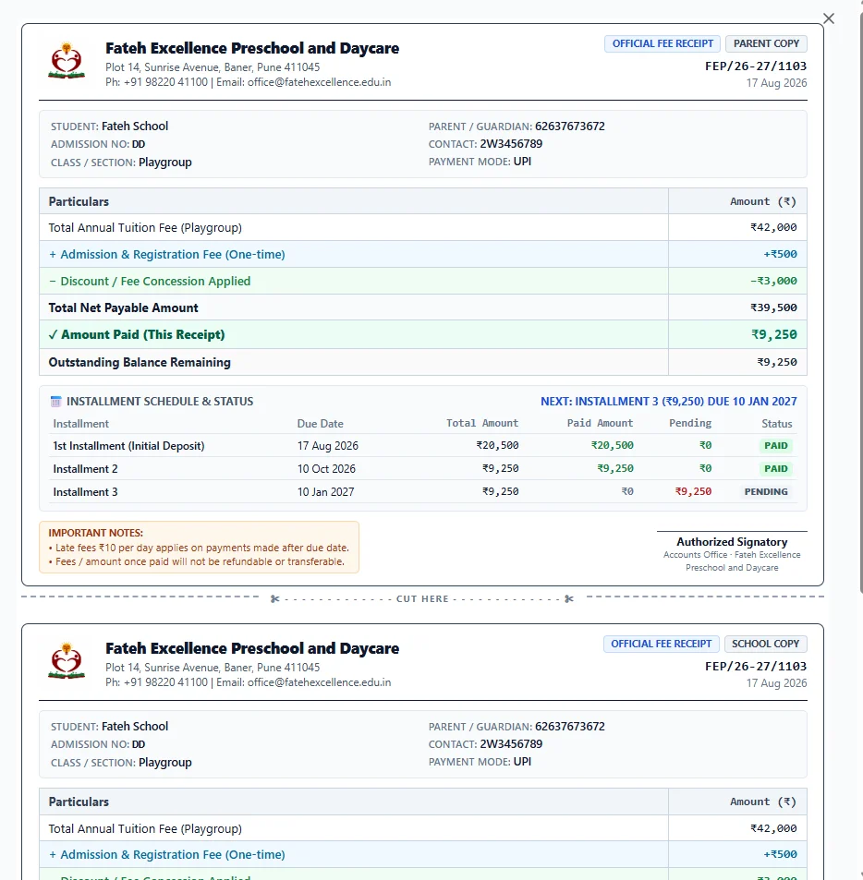Close the fee receipt preview
863x880 pixels.
(829, 18)
